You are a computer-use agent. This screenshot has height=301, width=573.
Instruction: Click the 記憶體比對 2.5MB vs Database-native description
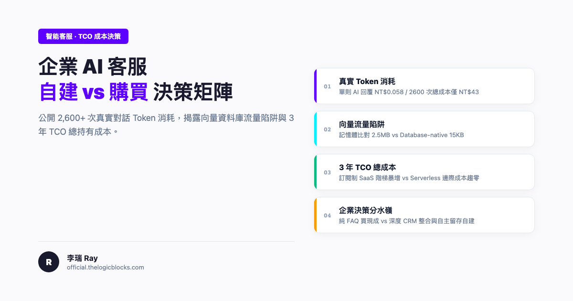coord(401,135)
